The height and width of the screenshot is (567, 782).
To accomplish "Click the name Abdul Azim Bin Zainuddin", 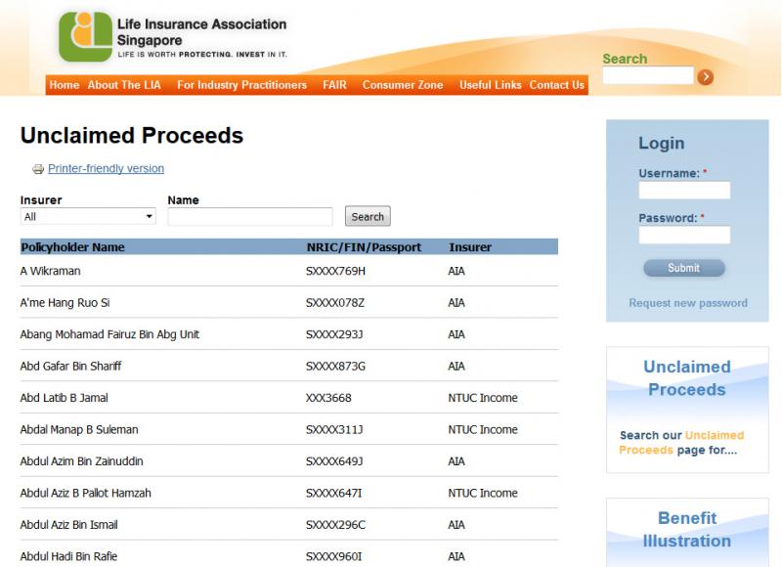I will 82,461.
